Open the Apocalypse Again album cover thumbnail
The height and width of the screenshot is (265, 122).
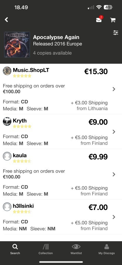(x=17, y=45)
